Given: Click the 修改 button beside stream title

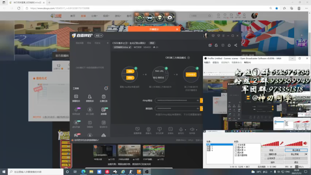Looking at the screenshot, I should point(152,43).
